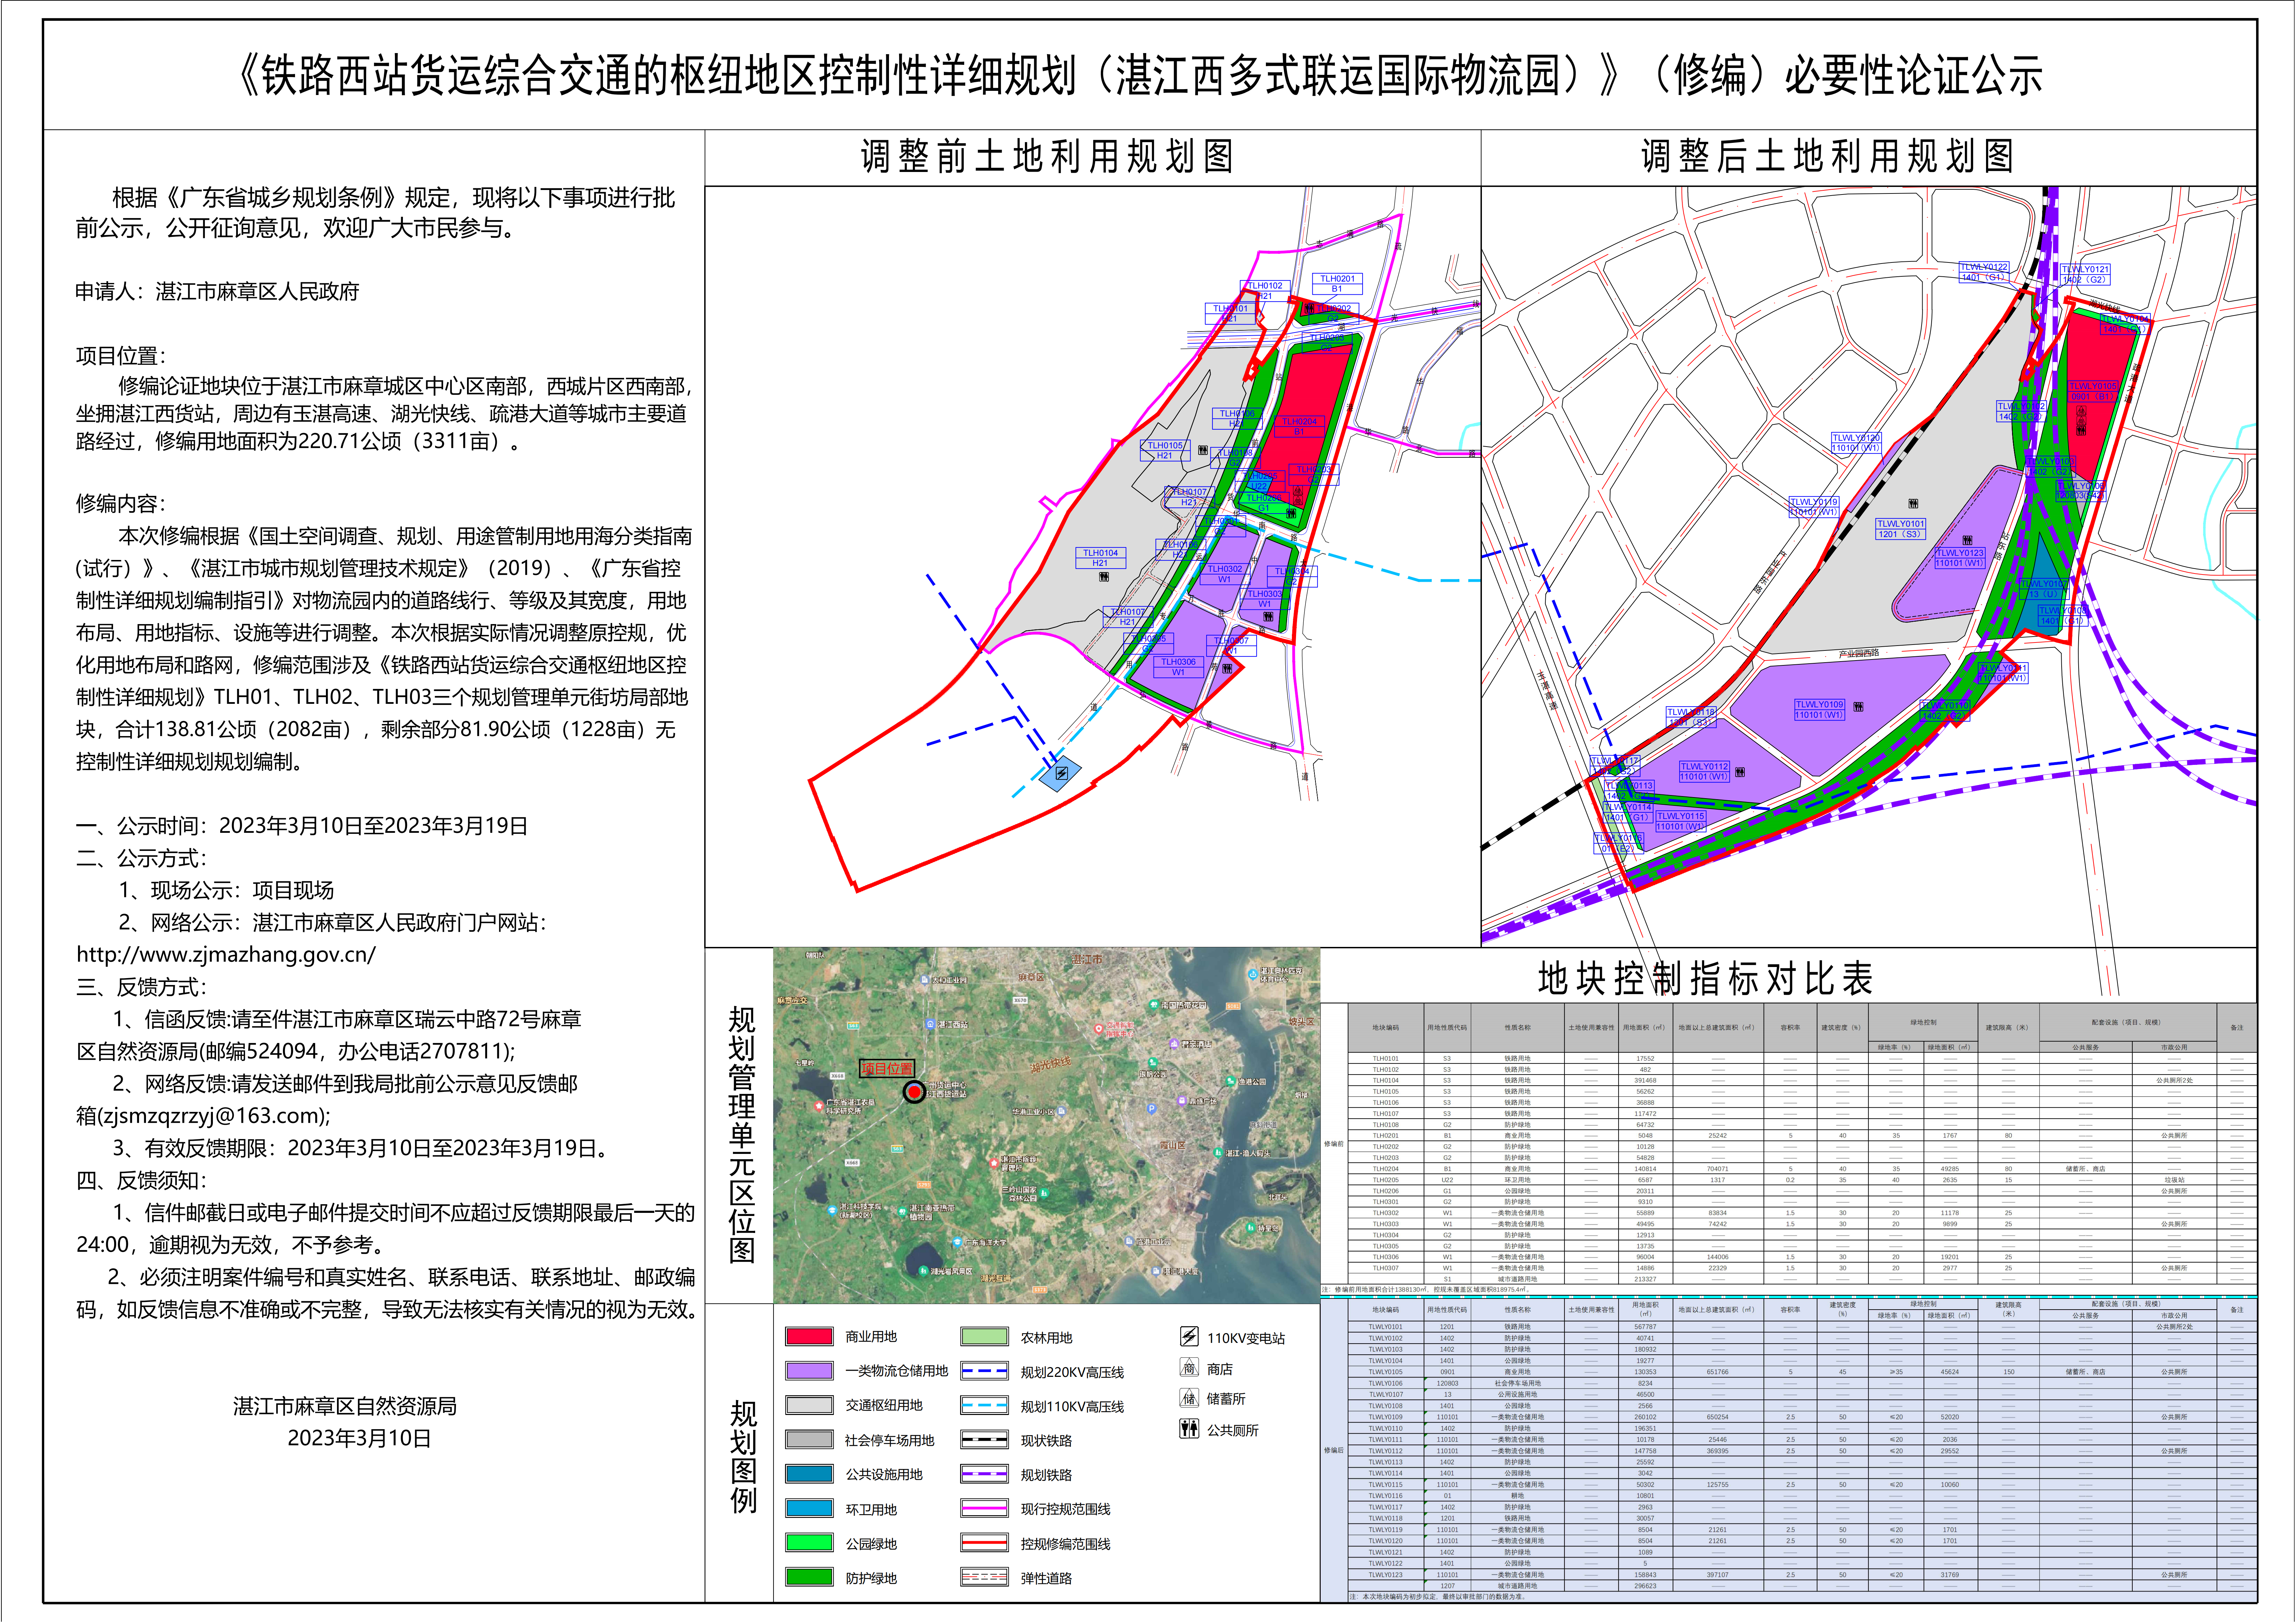Click the 商店 shop legend icon
2296x1622 pixels.
[1189, 1368]
